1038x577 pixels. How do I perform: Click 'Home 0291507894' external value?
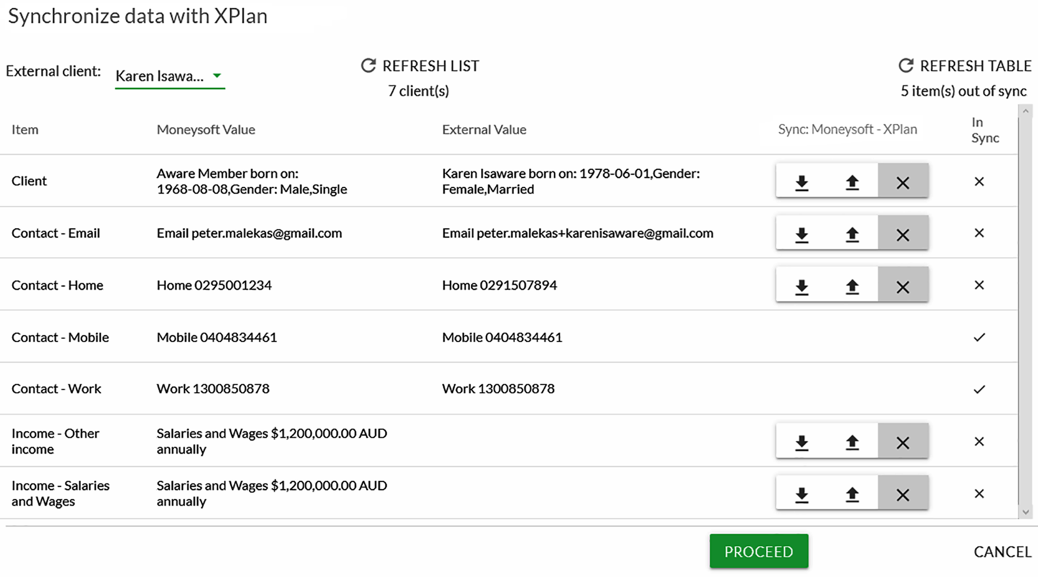500,285
